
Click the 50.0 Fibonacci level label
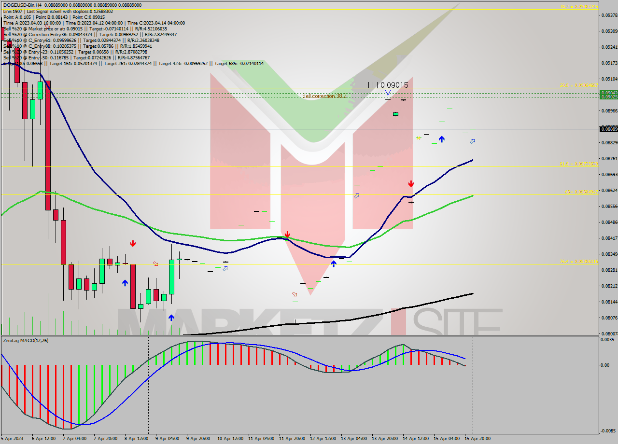578,85
